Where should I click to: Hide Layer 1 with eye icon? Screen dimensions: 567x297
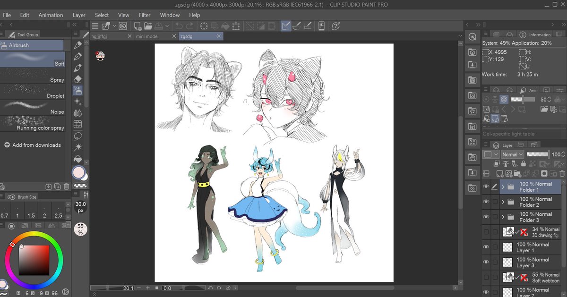click(486, 247)
